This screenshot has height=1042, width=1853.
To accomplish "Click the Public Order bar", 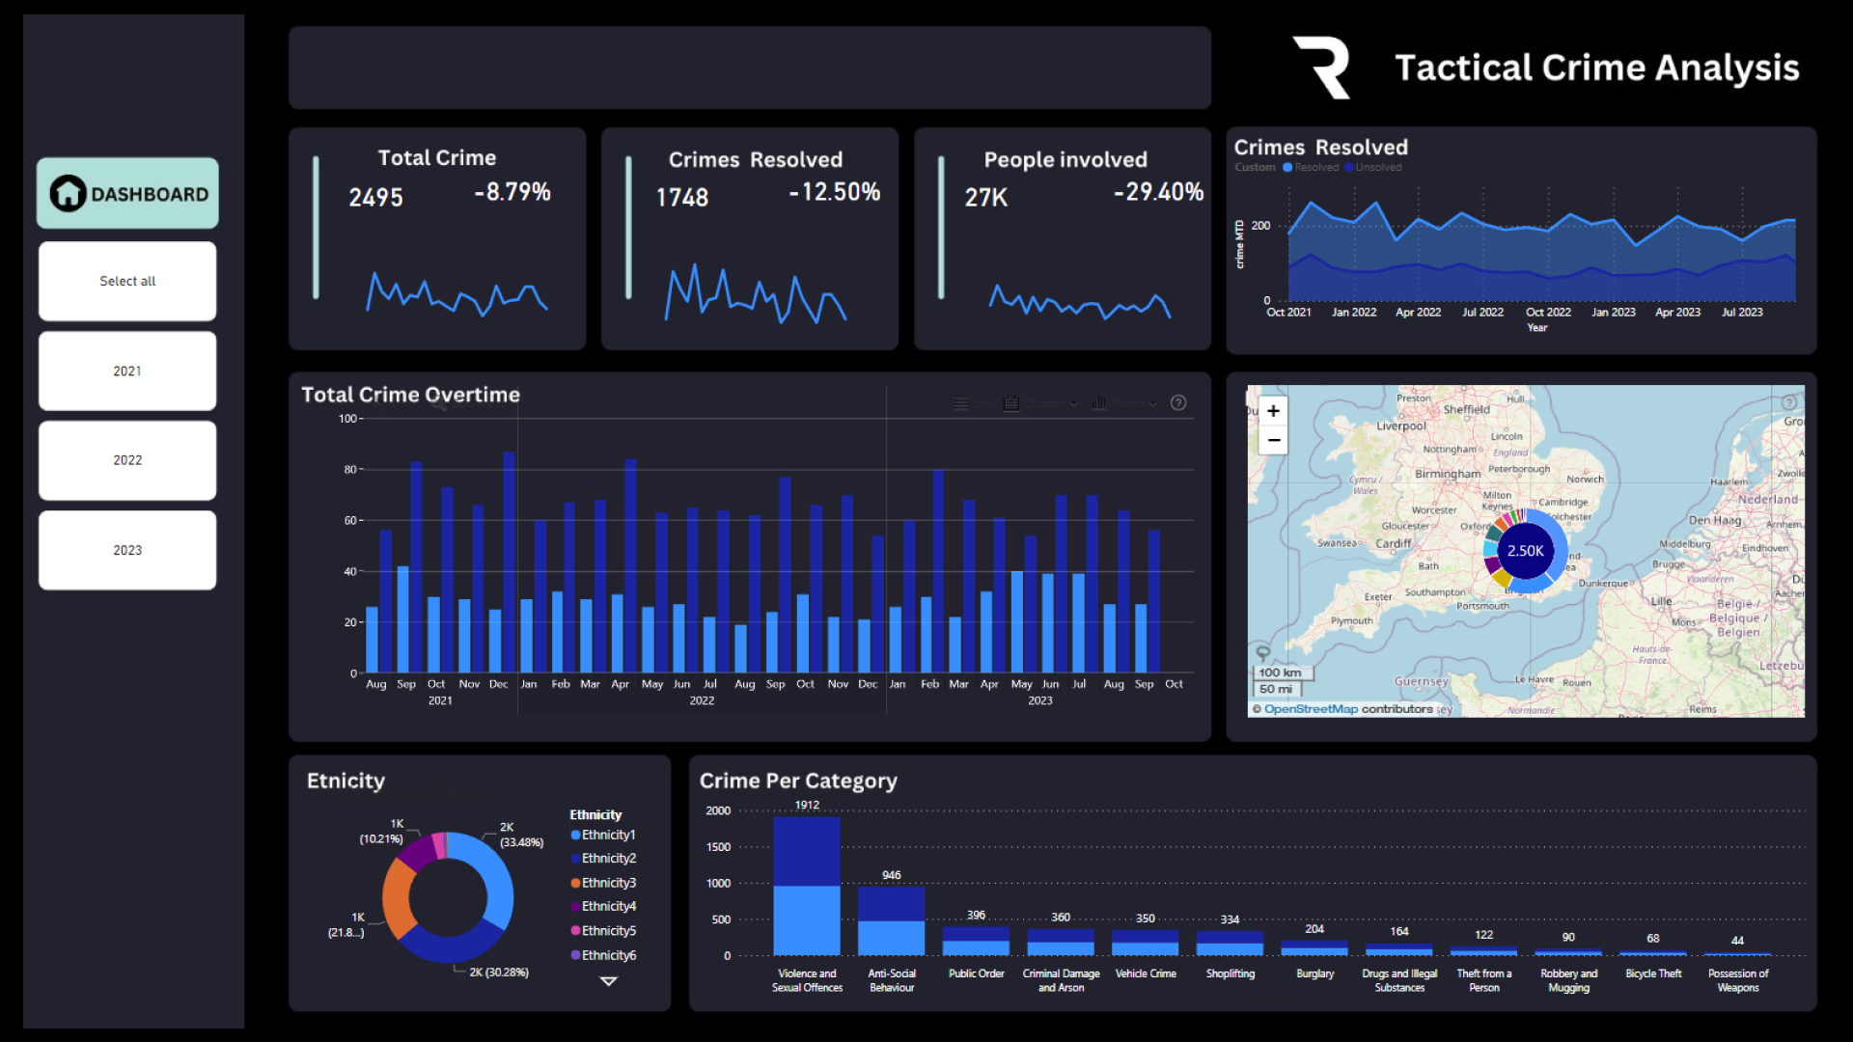I will point(976,941).
